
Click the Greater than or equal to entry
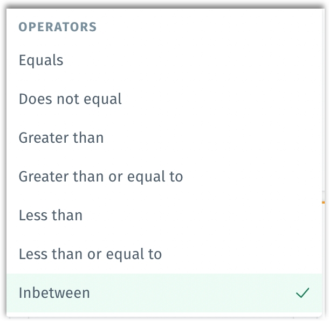point(101,177)
